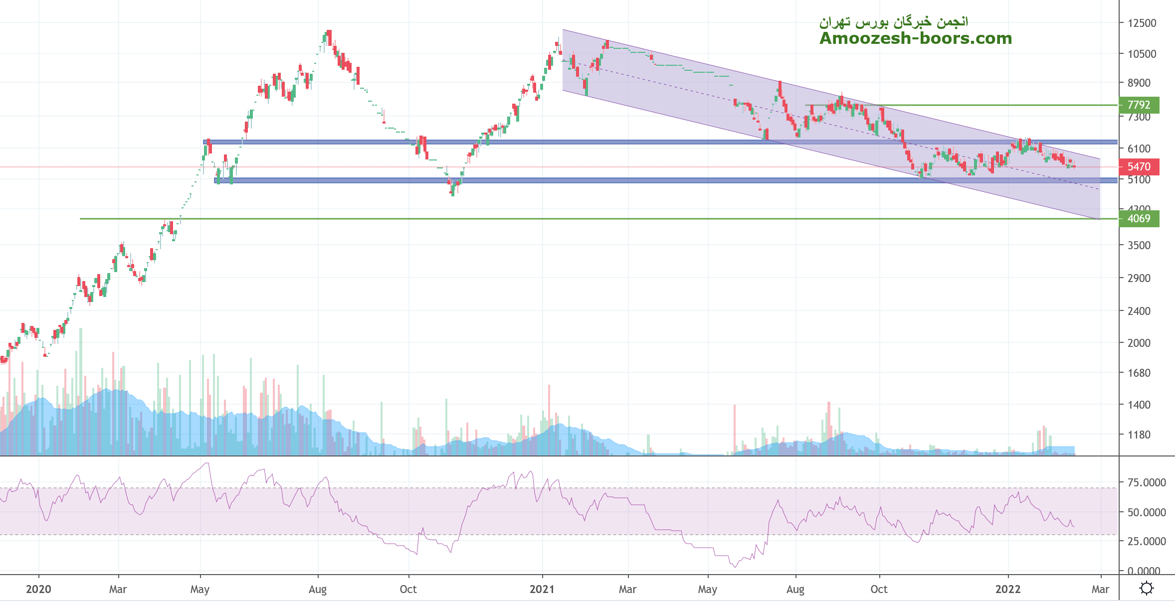Viewport: 1175px width, 603px height.
Task: Click the 7792 green price label
Action: (x=1139, y=105)
